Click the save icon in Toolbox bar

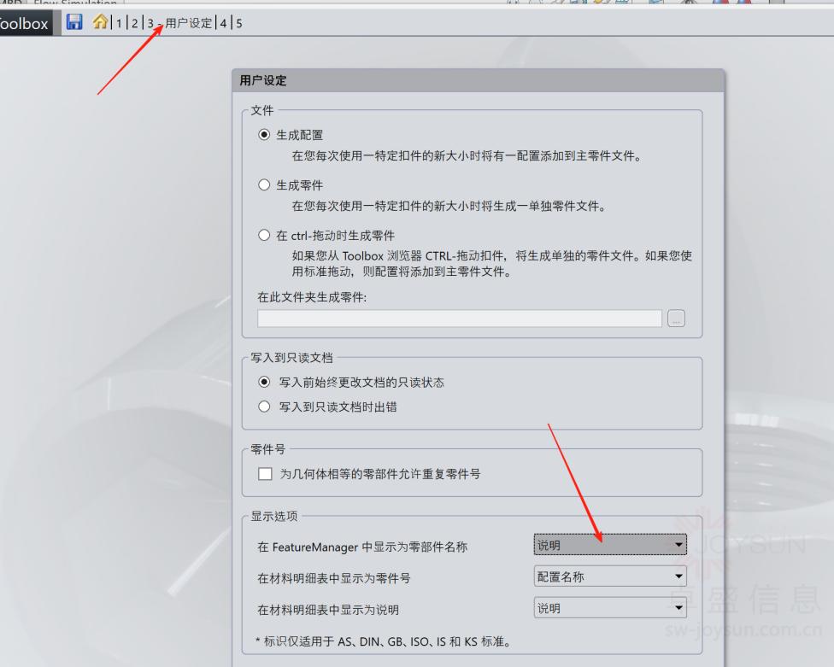point(74,23)
